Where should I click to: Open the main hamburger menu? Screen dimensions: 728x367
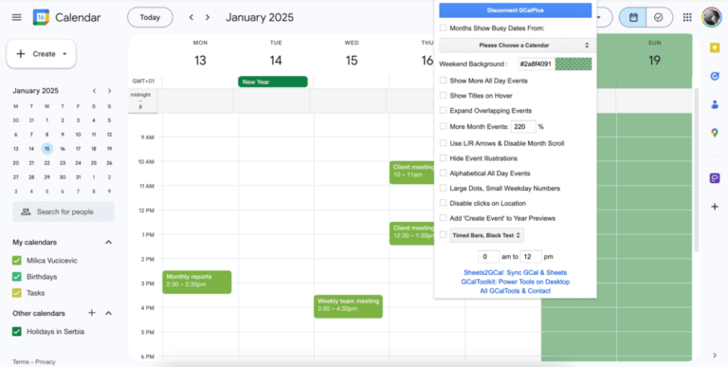point(17,17)
